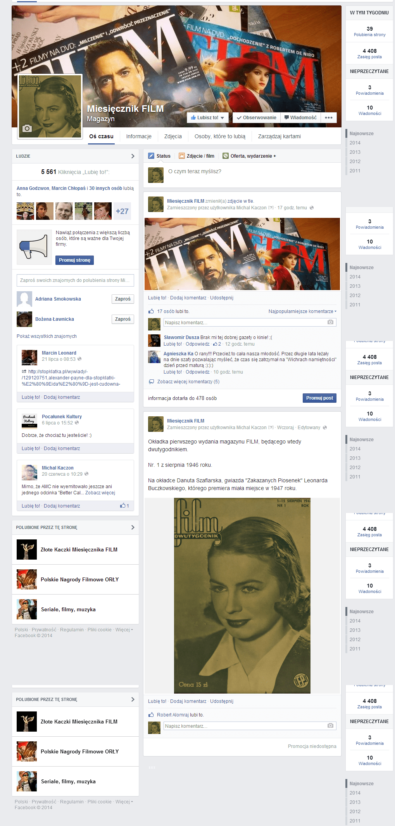
Task: Open the Więcej footer dropdown under the first liked pages list
Action: pos(124,630)
